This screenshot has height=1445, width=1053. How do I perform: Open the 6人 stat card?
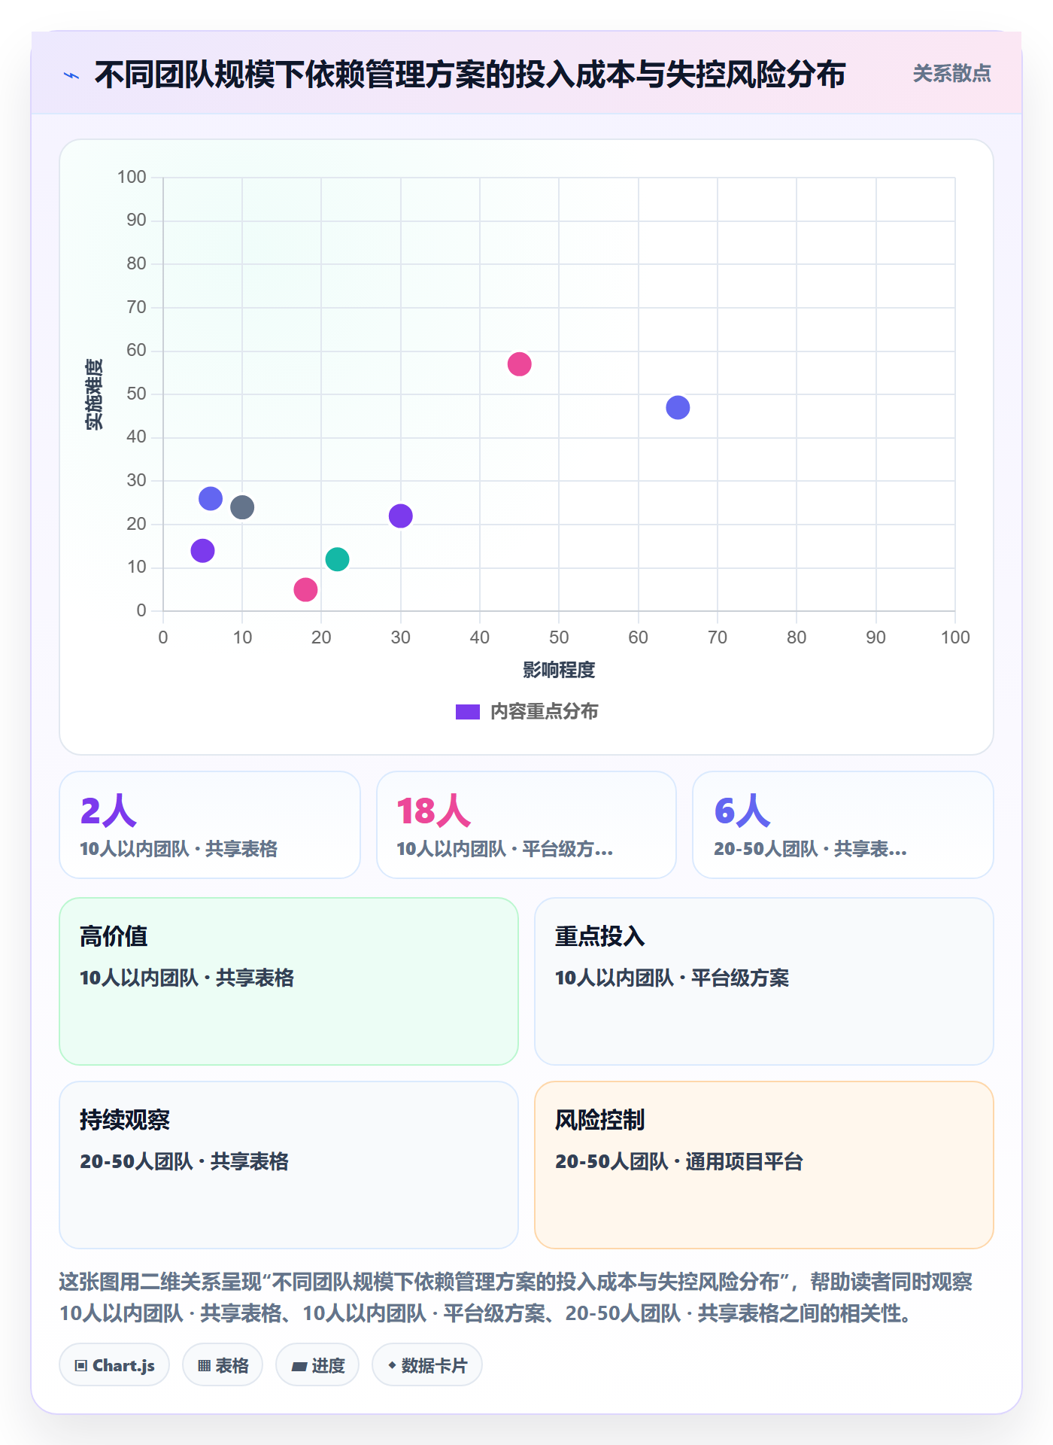(843, 825)
